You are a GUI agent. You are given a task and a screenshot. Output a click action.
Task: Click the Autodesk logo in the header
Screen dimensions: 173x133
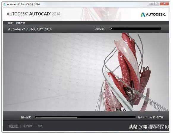153,15
